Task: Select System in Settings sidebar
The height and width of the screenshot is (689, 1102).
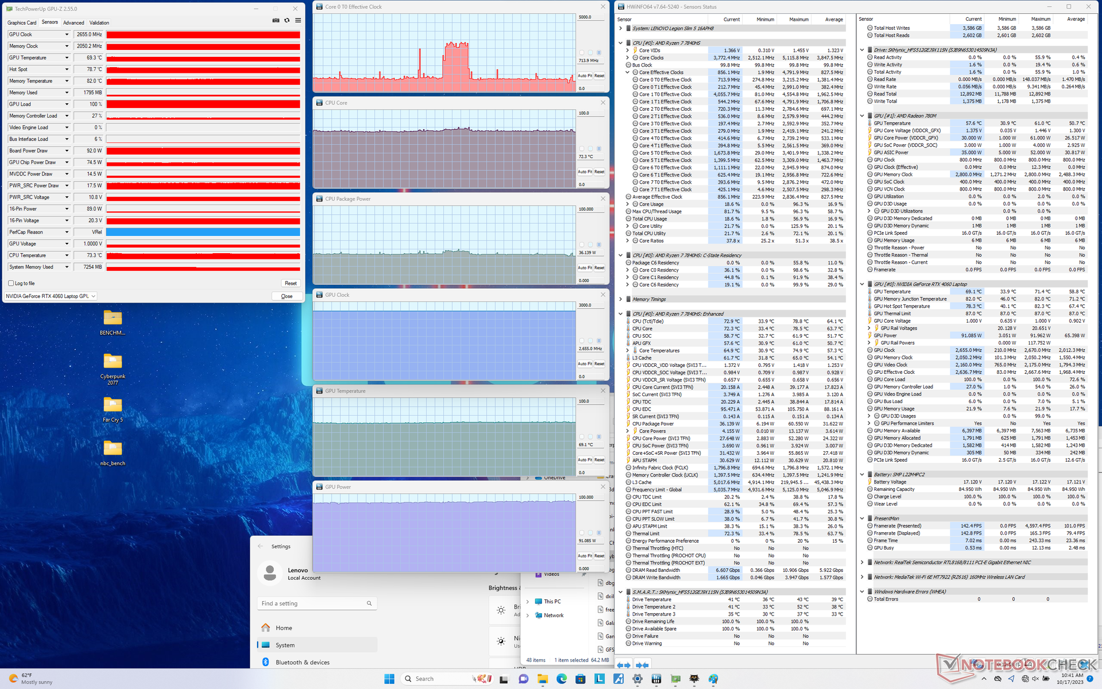Action: coord(317,645)
